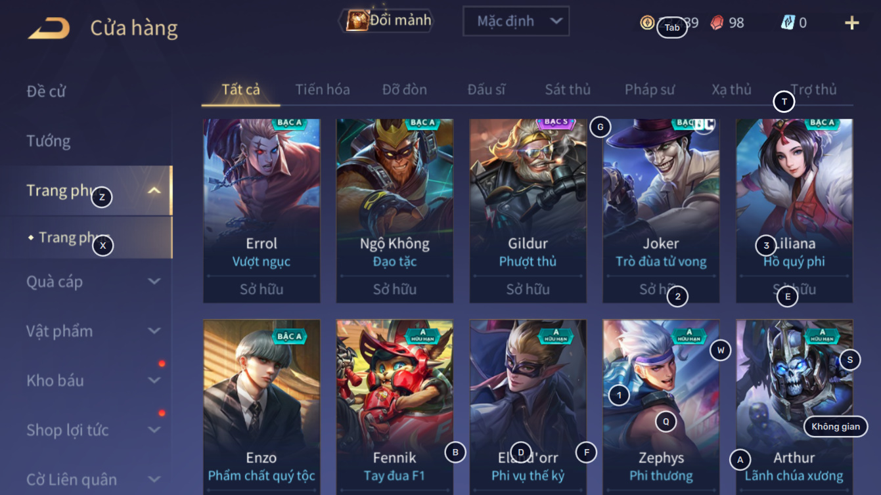The width and height of the screenshot is (881, 495).
Task: Select the Ngộ Không Đạo tặc skin card
Action: [x=395, y=211]
